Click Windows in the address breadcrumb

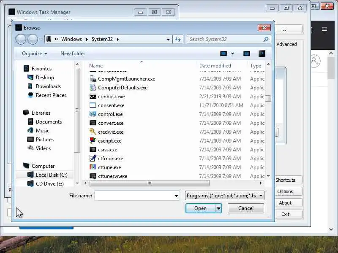point(71,39)
